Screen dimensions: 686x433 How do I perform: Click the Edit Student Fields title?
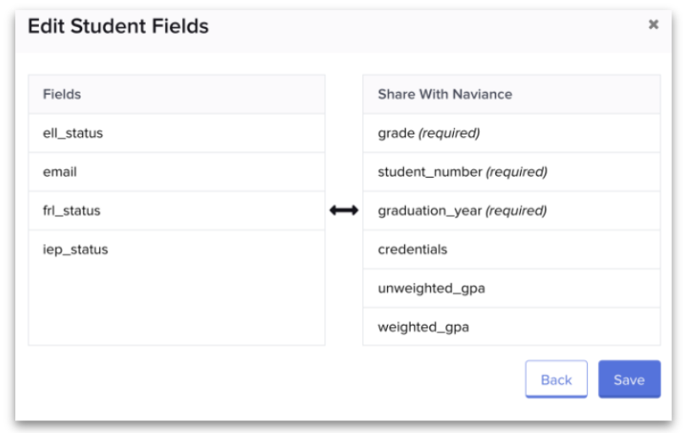(x=118, y=26)
